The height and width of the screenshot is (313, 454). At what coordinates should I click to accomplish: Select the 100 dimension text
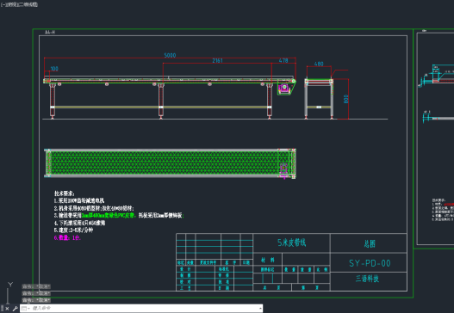pos(54,69)
